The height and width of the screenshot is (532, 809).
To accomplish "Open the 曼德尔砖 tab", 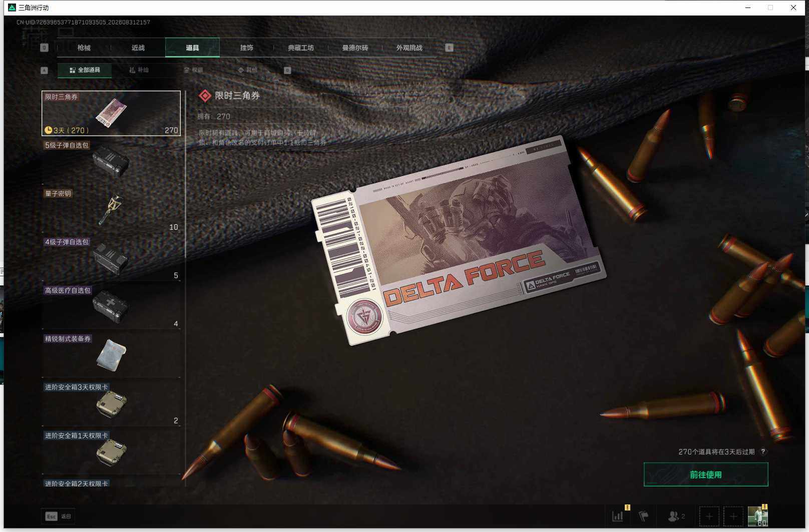I will click(355, 48).
